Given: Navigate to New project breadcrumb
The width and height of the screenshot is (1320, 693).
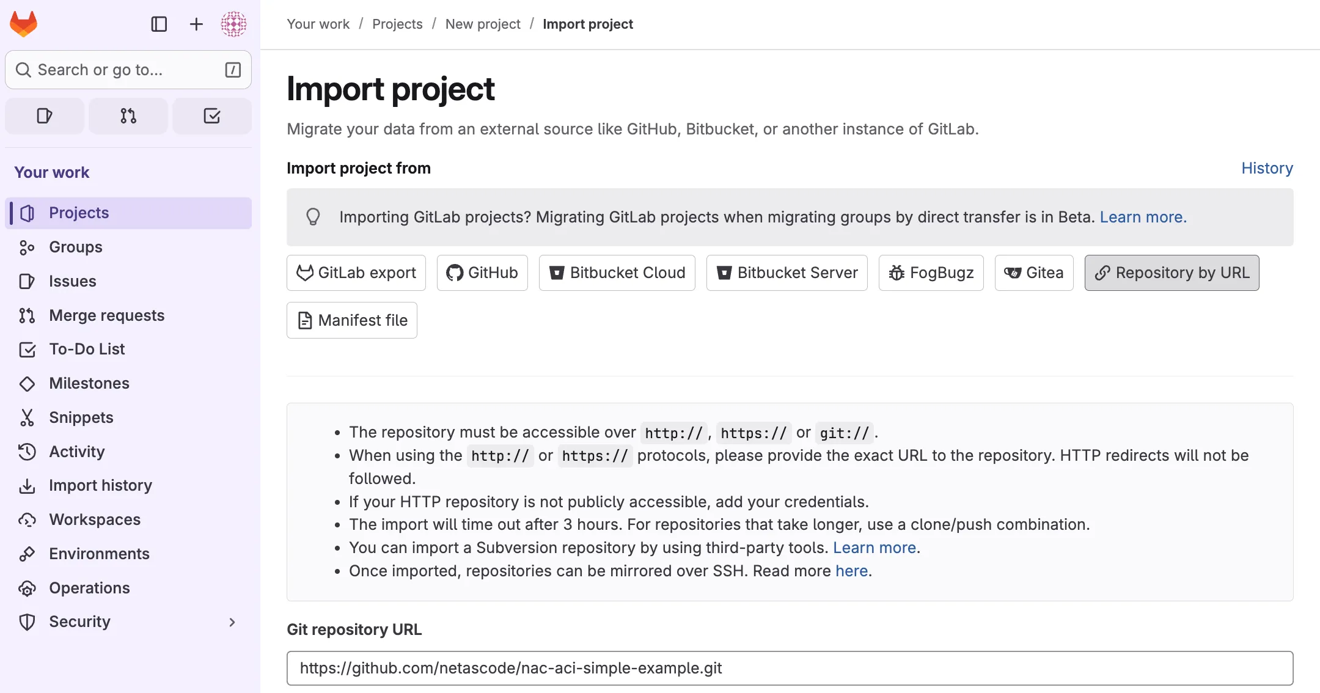Looking at the screenshot, I should click(483, 24).
